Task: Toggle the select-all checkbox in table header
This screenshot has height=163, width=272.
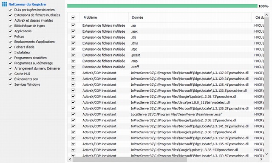Action: (74, 17)
